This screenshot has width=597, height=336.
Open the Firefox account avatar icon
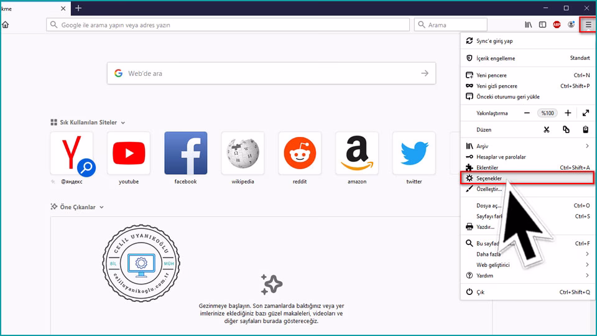pos(571,25)
